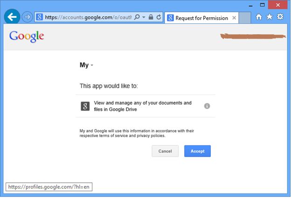Open browser Tools gear menu
This screenshot has height=199, width=291.
point(280,17)
